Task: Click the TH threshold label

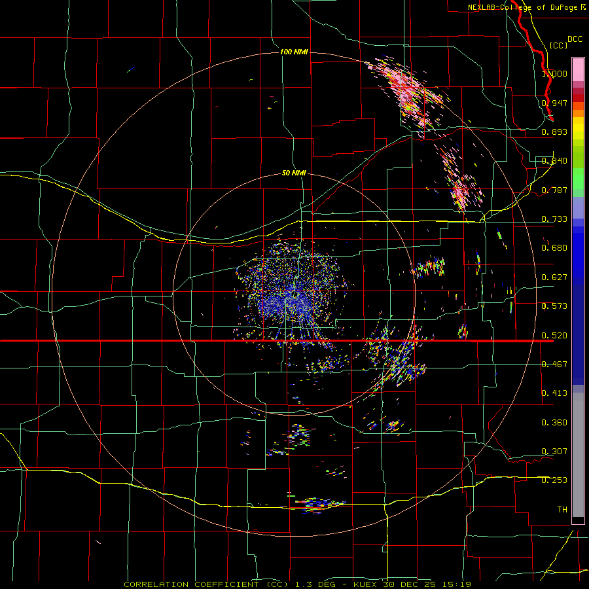Action: click(x=562, y=510)
